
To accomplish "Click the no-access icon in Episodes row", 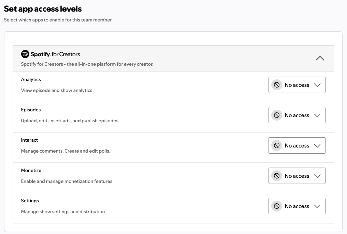I will point(277,115).
